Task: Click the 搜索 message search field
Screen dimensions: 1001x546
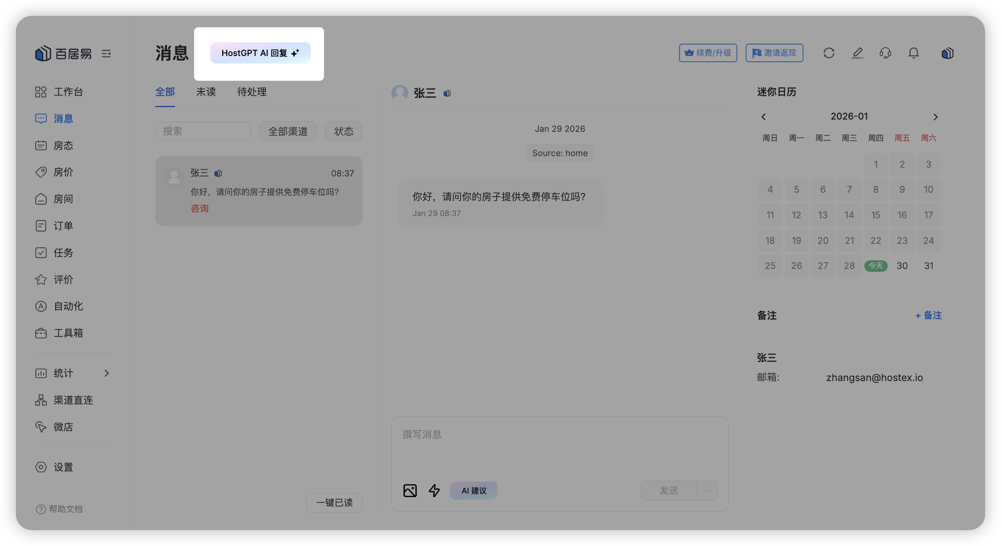Action: (203, 131)
